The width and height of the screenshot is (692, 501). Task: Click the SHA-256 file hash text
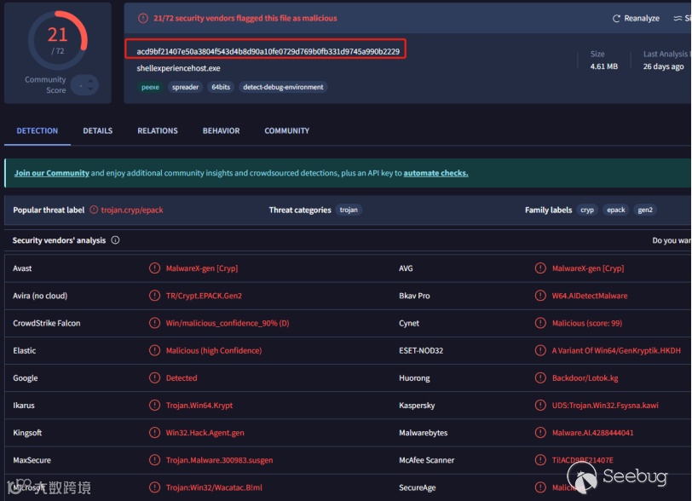268,51
